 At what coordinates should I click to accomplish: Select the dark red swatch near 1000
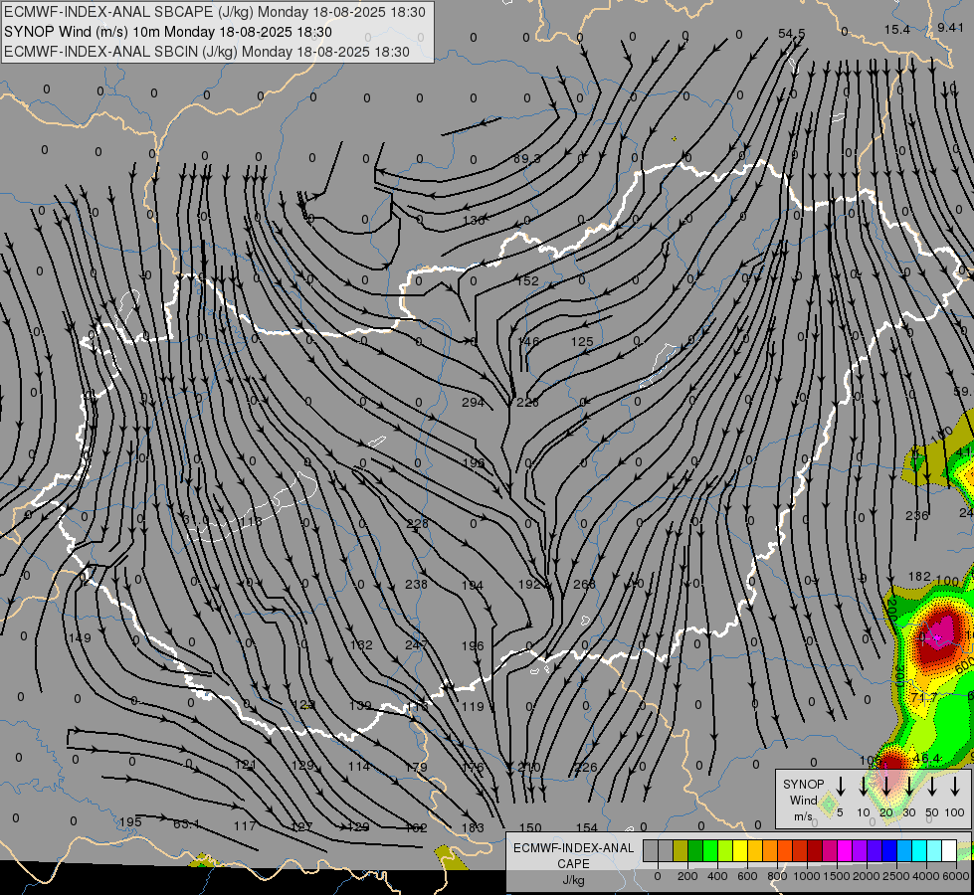pos(815,850)
